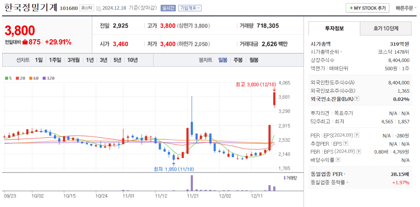Screen dimensions: 420x207
Task: Click the green 5-day moving average legend
Action: [x=8, y=78]
